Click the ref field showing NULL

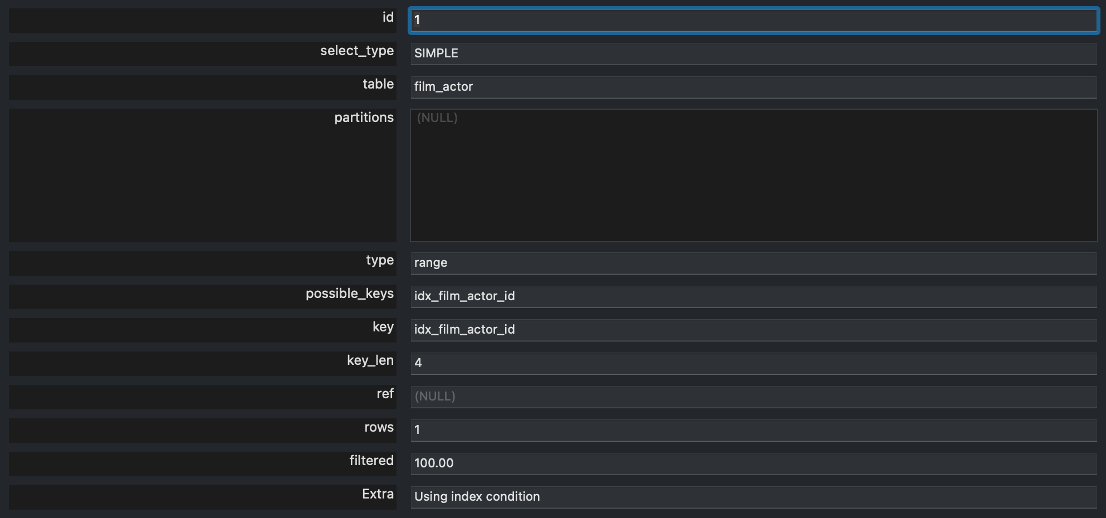[753, 397]
